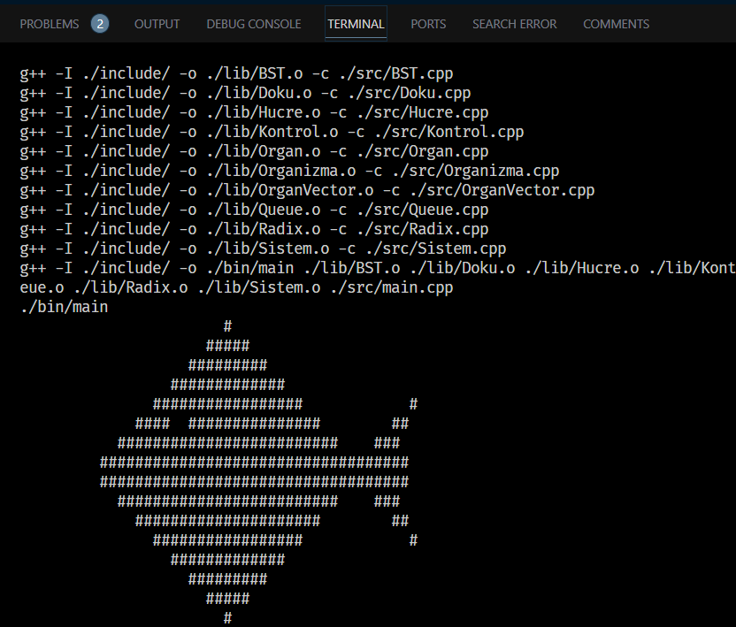Open the SEARCH ERROR tab
The image size is (736, 627).
tap(515, 24)
